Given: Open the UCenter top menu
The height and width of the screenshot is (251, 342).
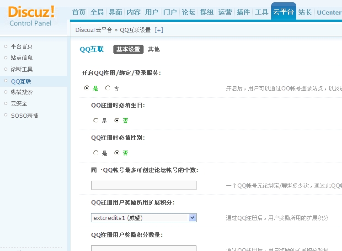Looking at the screenshot, I should pyautogui.click(x=329, y=12).
